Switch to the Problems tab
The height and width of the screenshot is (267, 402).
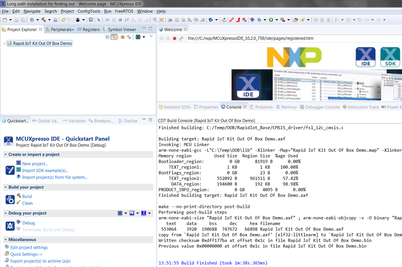[261, 107]
